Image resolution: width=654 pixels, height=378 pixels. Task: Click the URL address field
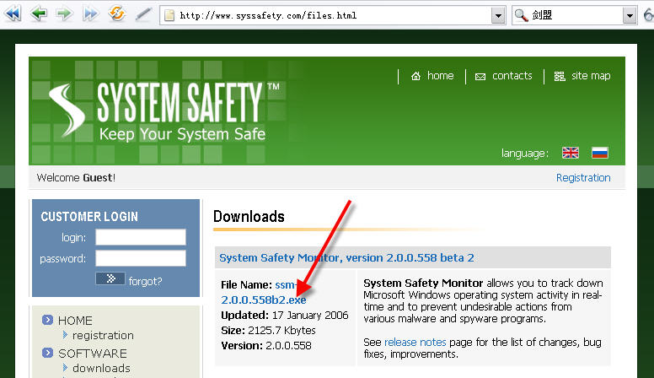point(332,16)
